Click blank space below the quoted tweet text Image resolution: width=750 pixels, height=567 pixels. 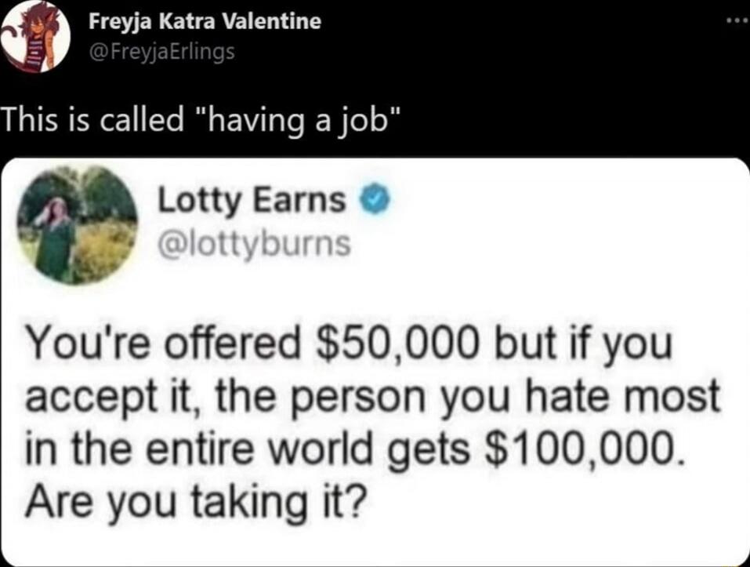click(x=373, y=546)
